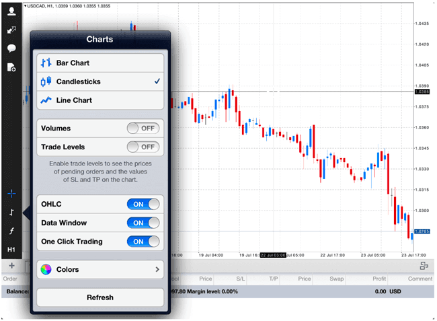Turn on the Volumes switch
Viewport: 437px width, 321px height.
coord(143,129)
